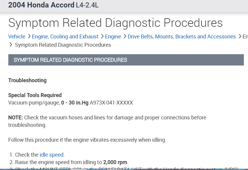
Task: Click chevron before Engine, Cooling and Exhaust
Action: coord(29,36)
